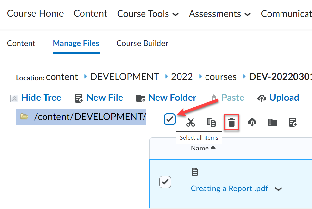Open Content in the top navbar
312x209 pixels.
pyautogui.click(x=90, y=14)
